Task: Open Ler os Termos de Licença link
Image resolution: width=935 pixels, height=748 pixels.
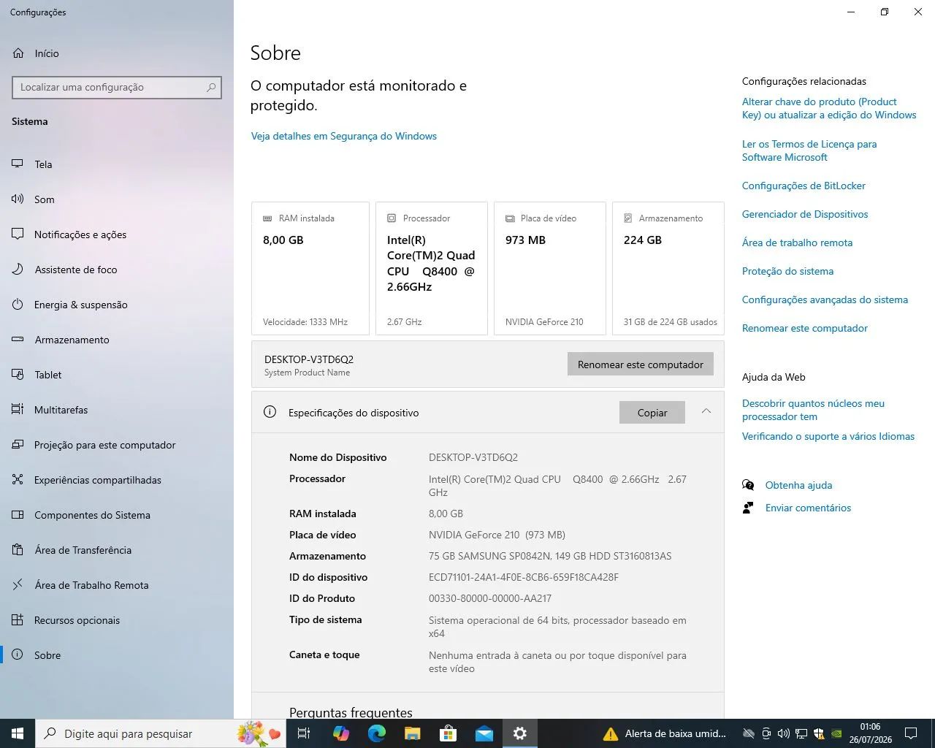Action: 809,150
